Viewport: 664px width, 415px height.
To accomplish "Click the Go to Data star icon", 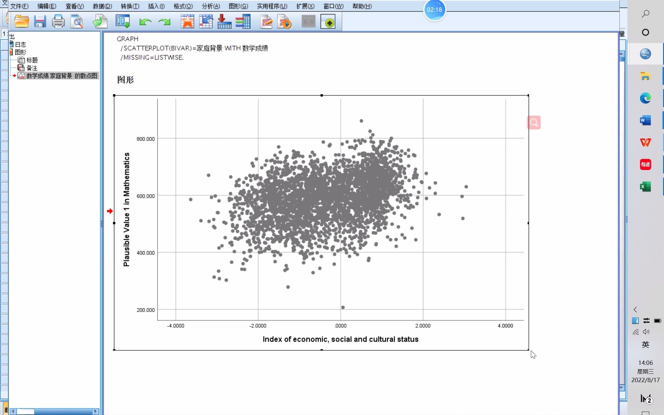I will pos(187,22).
